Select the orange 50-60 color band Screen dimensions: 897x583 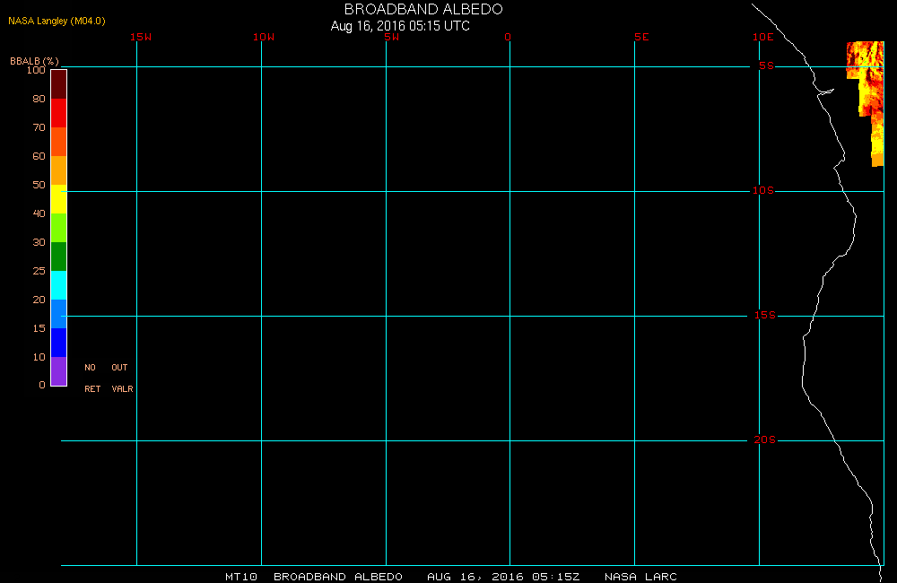(x=59, y=170)
